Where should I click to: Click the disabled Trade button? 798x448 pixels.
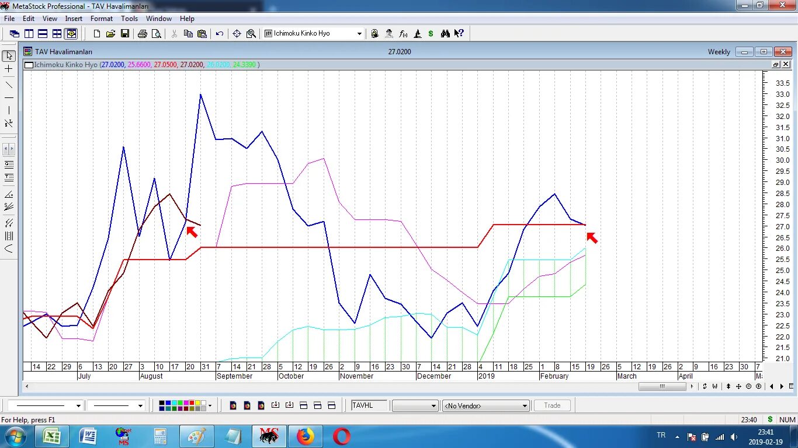(x=552, y=405)
